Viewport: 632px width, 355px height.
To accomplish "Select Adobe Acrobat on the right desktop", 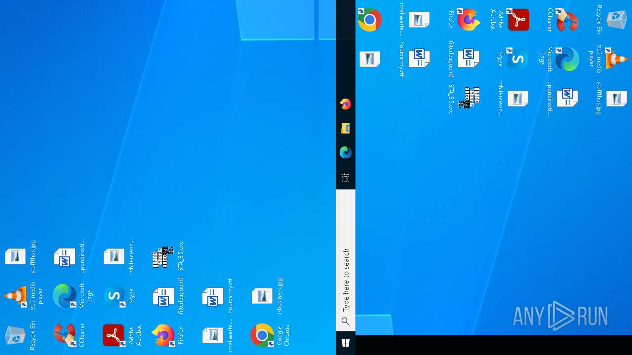I will coord(510,20).
